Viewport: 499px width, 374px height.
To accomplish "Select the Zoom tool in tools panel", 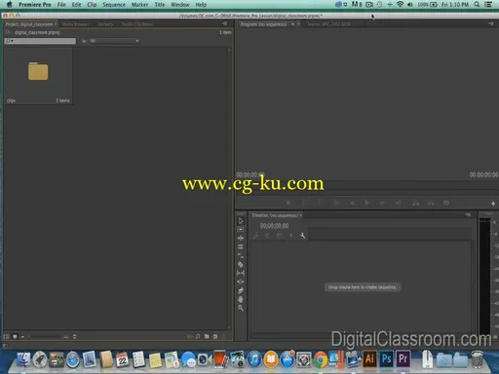I will (x=241, y=308).
